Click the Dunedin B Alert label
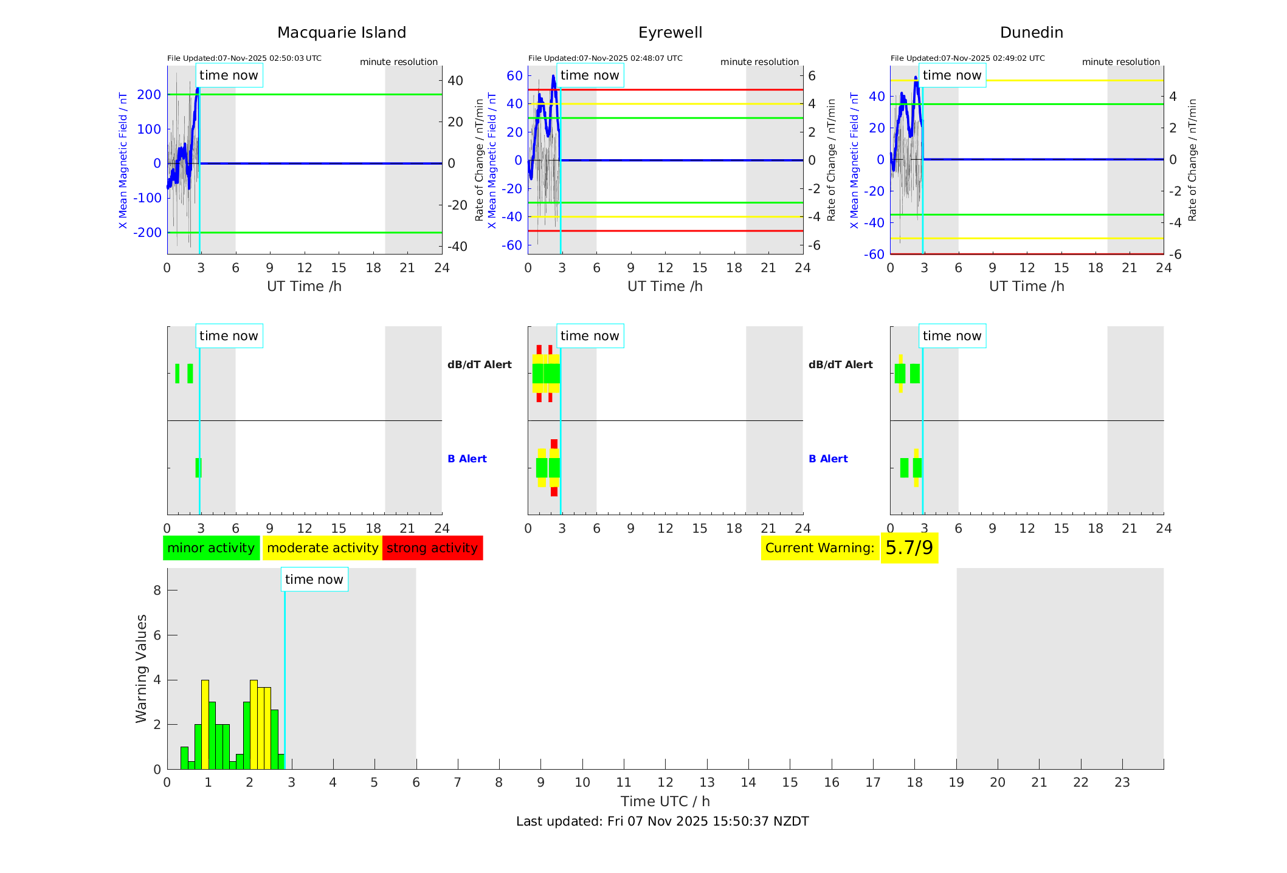This screenshot has height=873, width=1287. [828, 459]
